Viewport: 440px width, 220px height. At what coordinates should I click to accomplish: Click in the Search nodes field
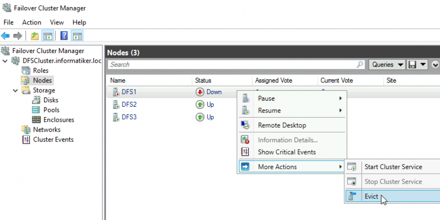[x=232, y=65]
